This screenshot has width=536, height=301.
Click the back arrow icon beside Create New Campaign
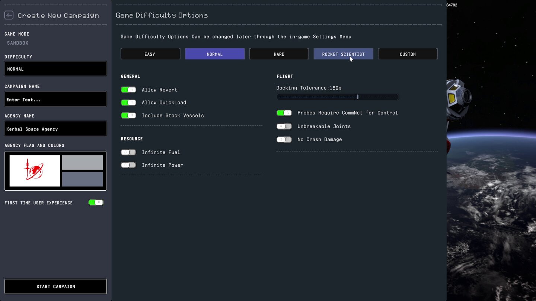[9, 15]
